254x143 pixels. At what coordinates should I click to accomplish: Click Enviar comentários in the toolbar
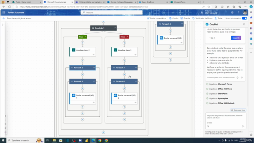point(156,18)
